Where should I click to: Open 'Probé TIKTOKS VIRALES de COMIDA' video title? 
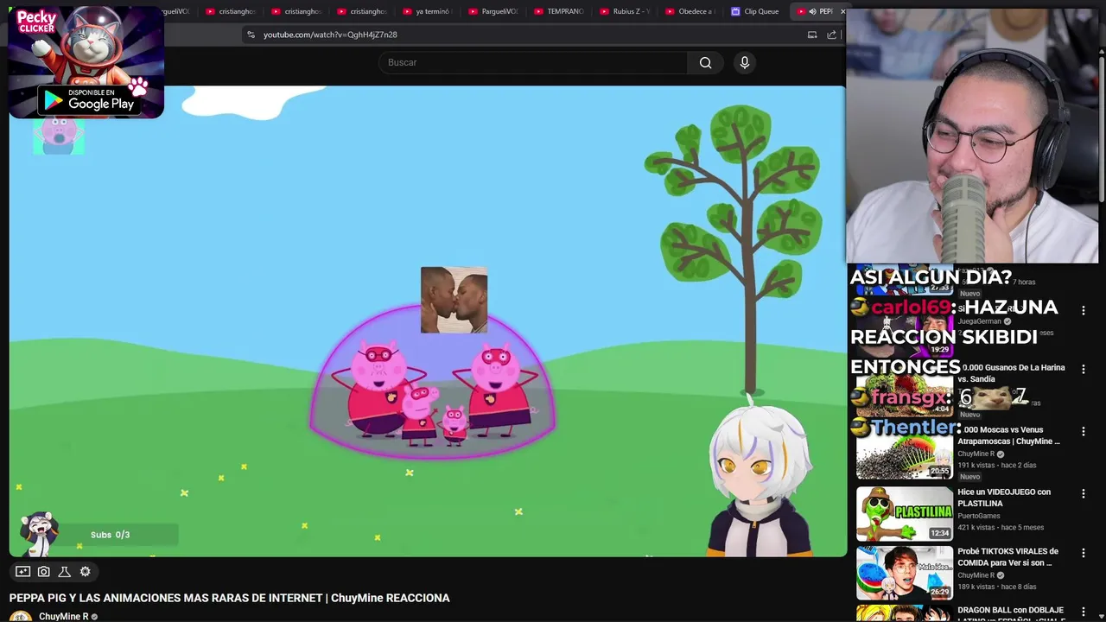1007,557
